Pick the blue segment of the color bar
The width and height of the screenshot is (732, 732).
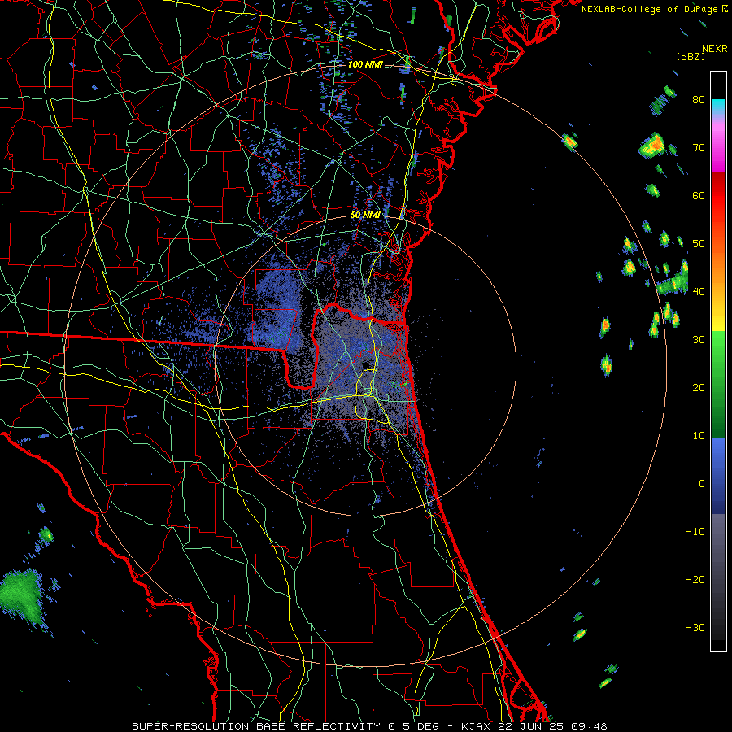click(x=718, y=476)
